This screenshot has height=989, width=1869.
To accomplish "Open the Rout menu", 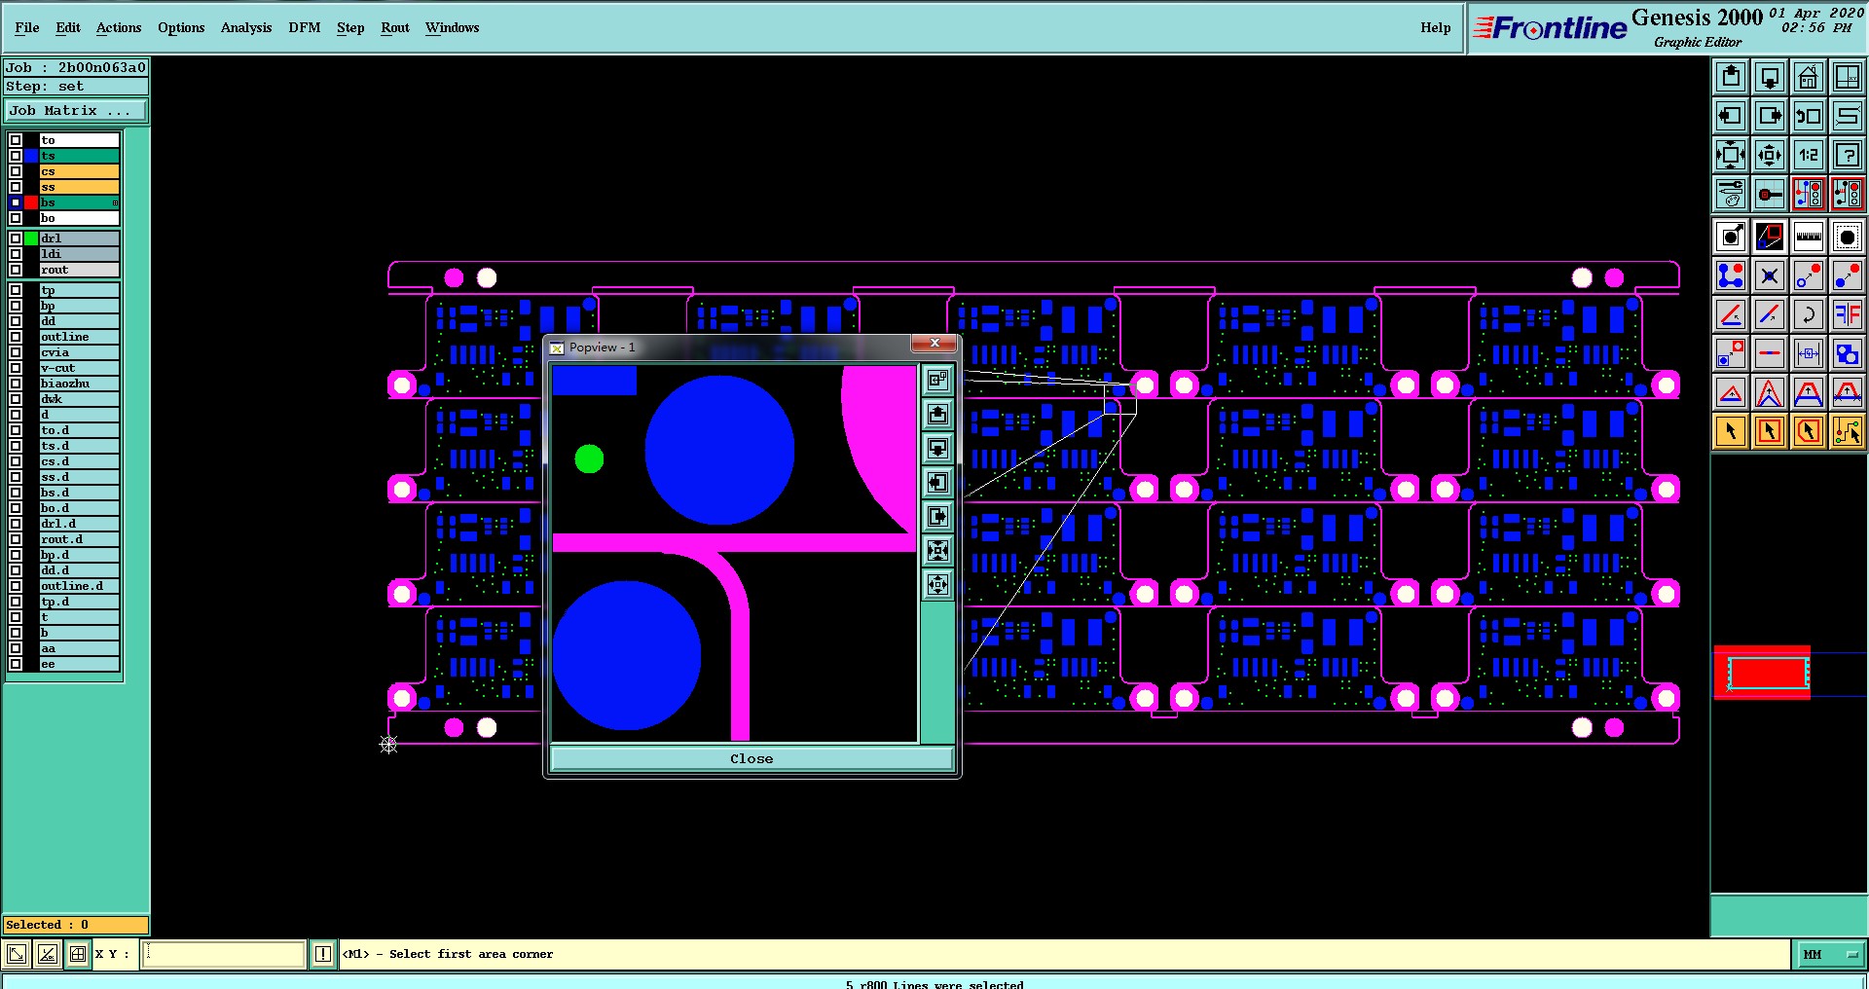I will 395,27.
